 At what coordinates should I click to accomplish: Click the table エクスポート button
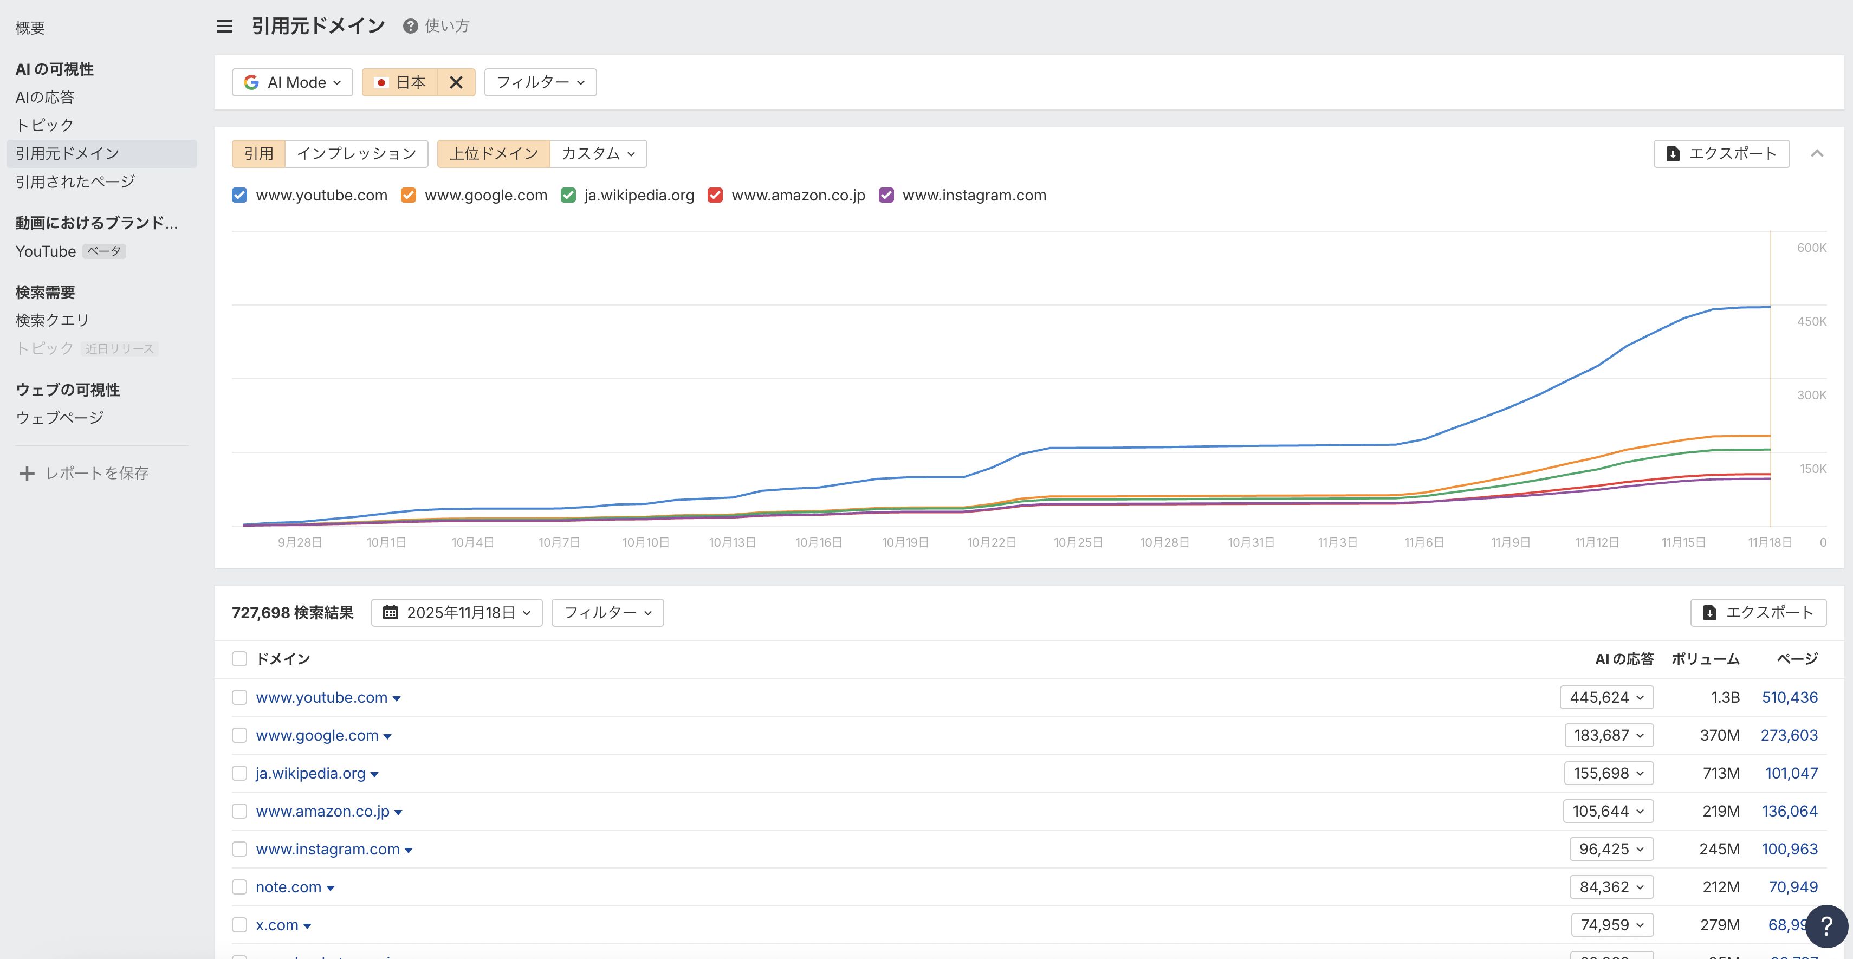pyautogui.click(x=1758, y=613)
